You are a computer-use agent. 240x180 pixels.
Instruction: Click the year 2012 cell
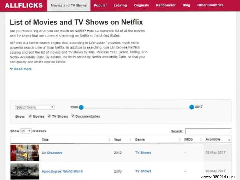coord(118,153)
